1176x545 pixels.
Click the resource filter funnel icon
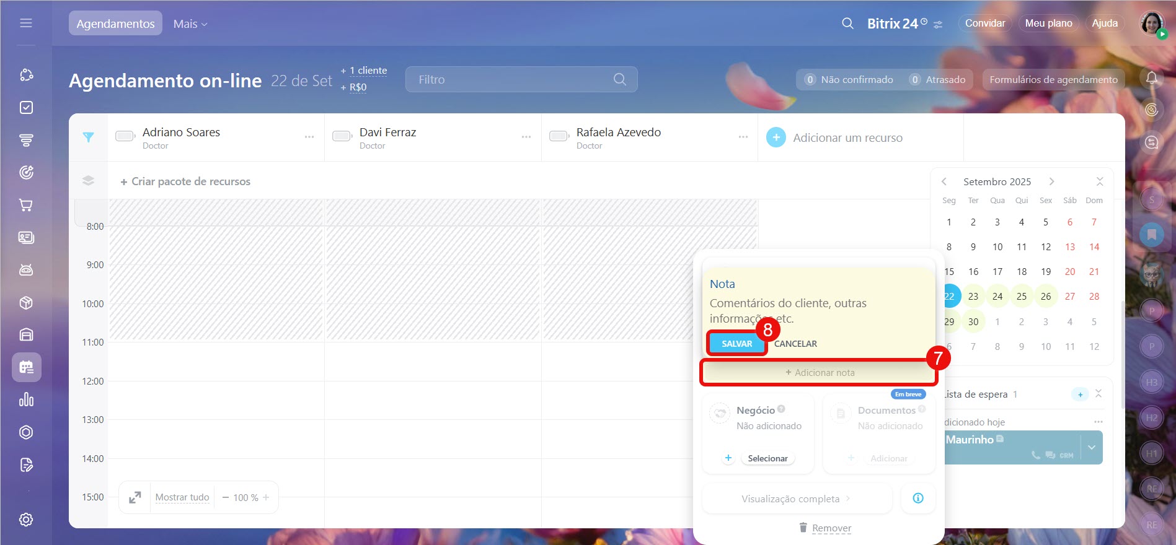click(89, 137)
